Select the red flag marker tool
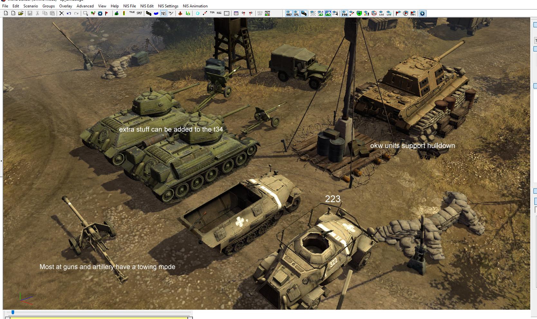Viewport: 537px width, 319px height. (107, 13)
